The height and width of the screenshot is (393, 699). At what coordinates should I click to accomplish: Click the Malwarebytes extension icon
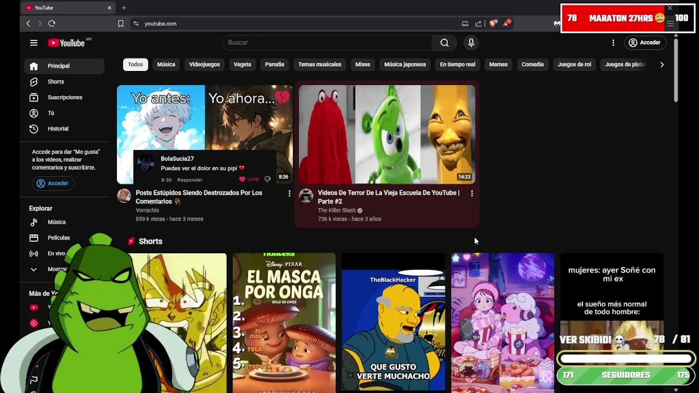[x=556, y=23]
